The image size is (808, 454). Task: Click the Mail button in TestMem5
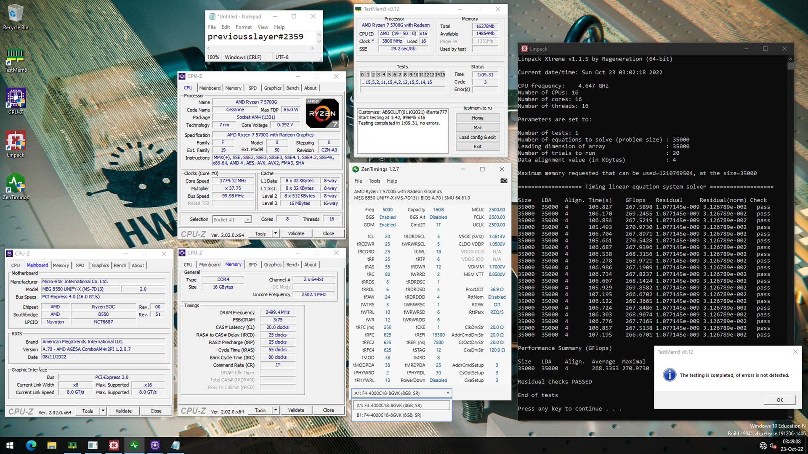(477, 128)
